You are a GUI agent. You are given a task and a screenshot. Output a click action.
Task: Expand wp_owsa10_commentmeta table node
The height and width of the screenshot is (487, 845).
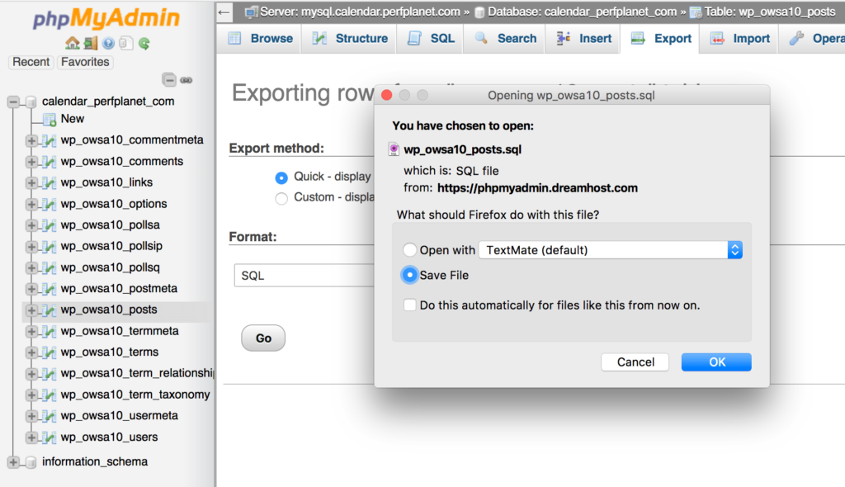tap(31, 140)
